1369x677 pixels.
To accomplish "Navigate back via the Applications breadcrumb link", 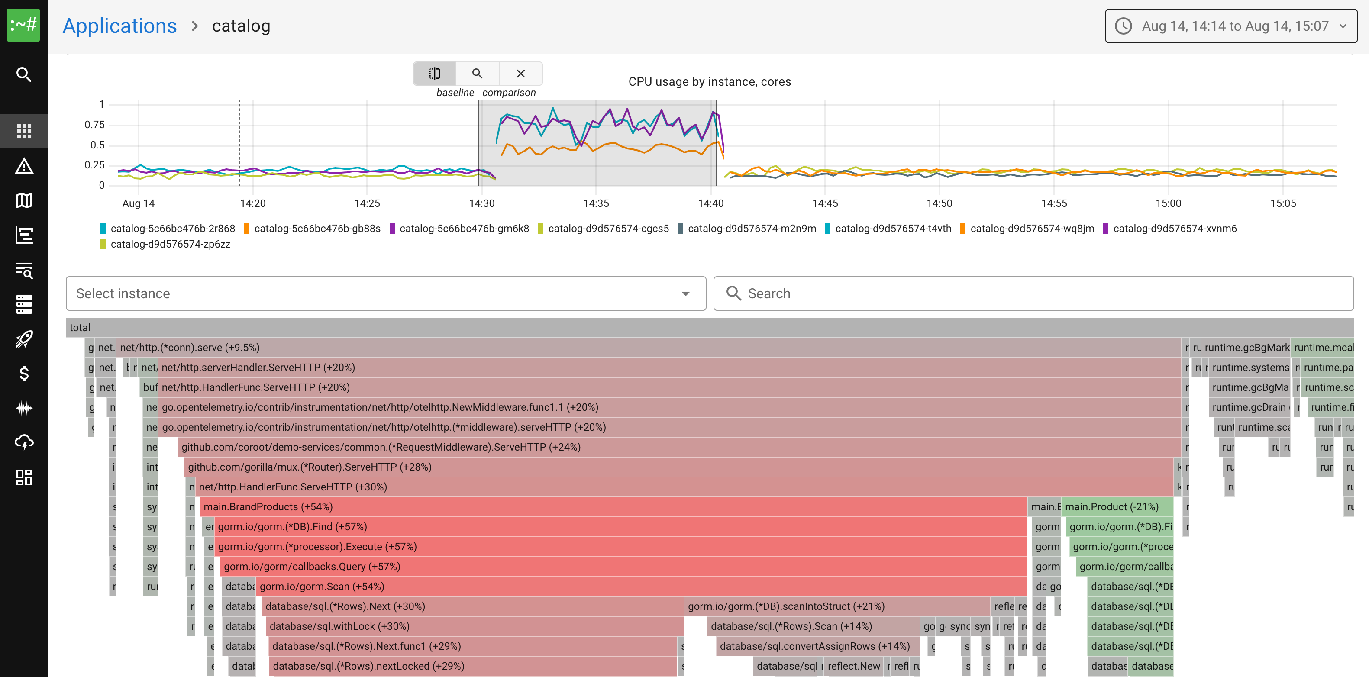I will click(119, 25).
